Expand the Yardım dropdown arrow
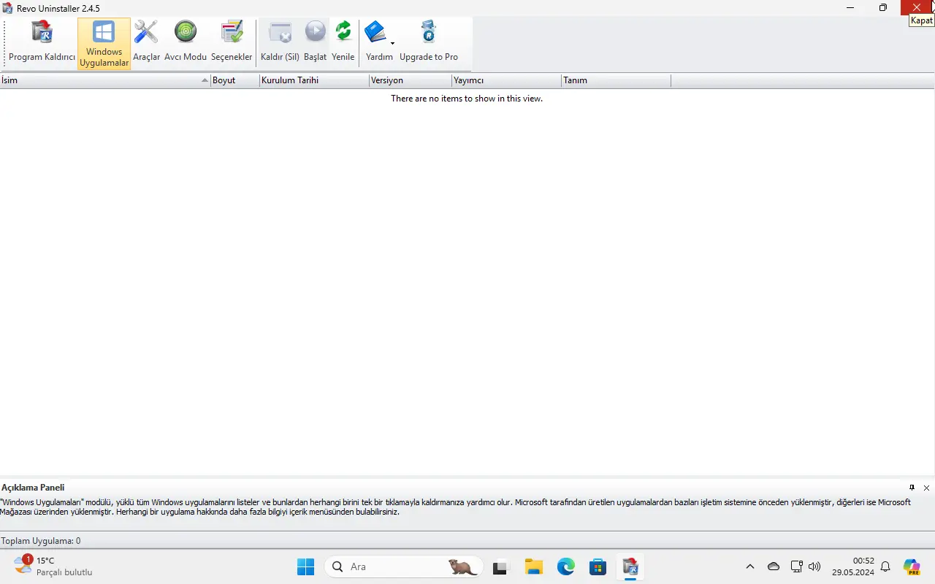This screenshot has height=584, width=935. 392,44
